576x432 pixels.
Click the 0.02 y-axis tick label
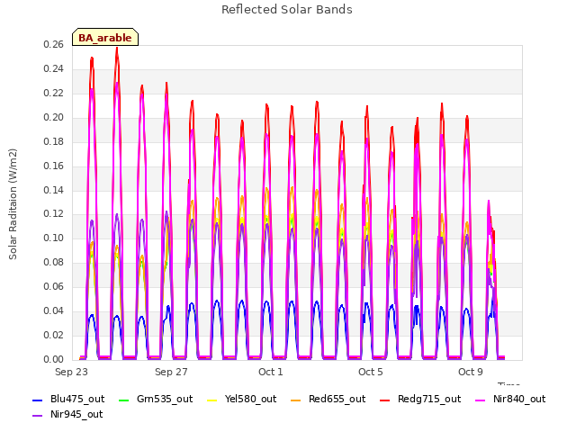[x=53, y=335]
